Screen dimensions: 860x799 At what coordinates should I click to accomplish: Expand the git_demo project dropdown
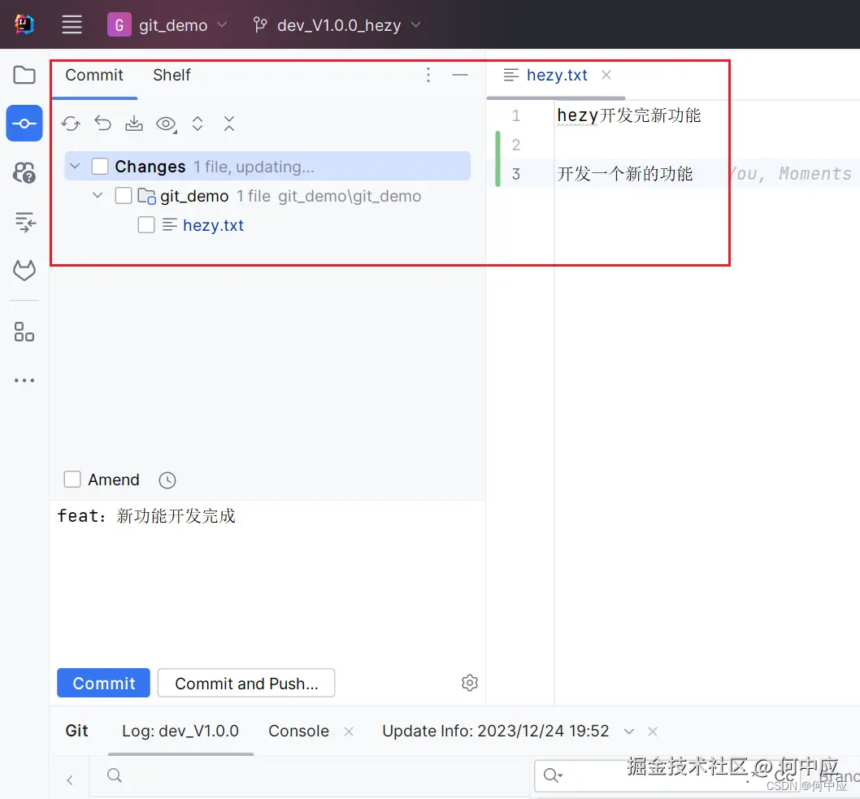pos(222,24)
